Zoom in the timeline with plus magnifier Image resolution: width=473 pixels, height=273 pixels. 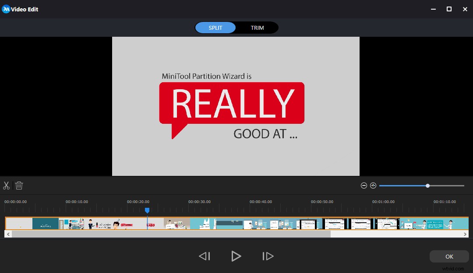373,185
